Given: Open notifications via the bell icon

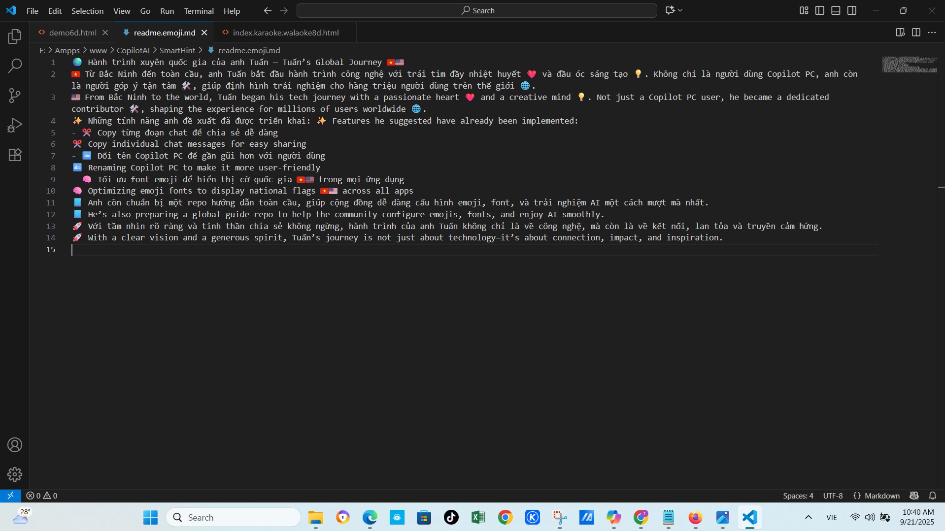Looking at the screenshot, I should [x=933, y=496].
